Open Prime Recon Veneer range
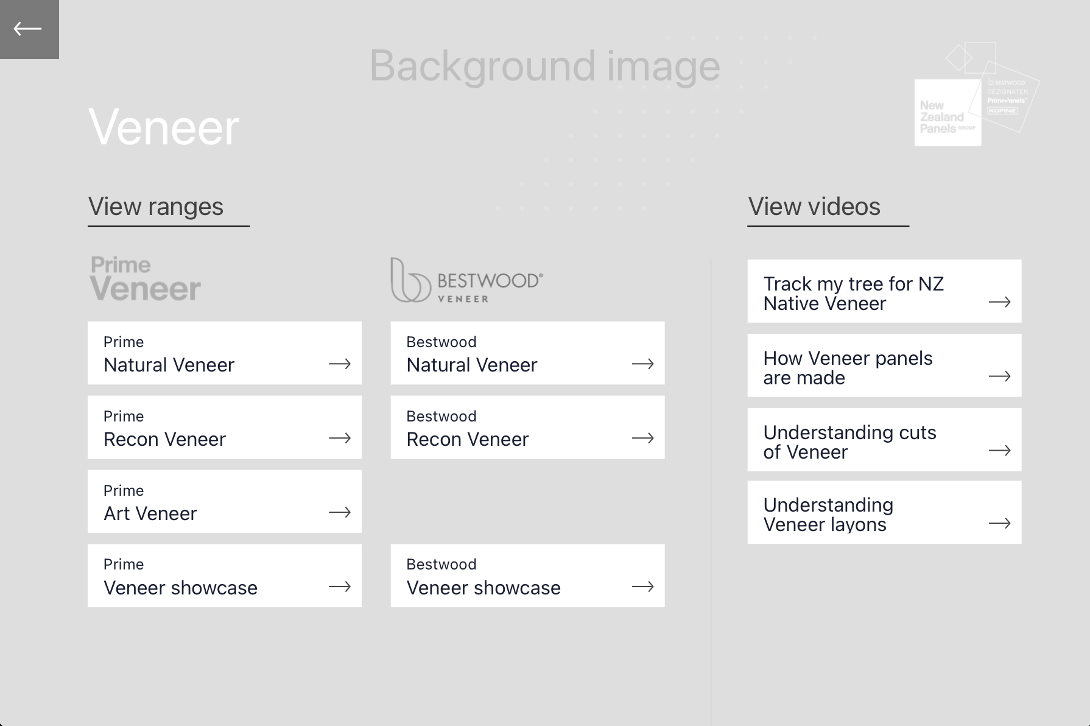1090x726 pixels. pos(225,428)
